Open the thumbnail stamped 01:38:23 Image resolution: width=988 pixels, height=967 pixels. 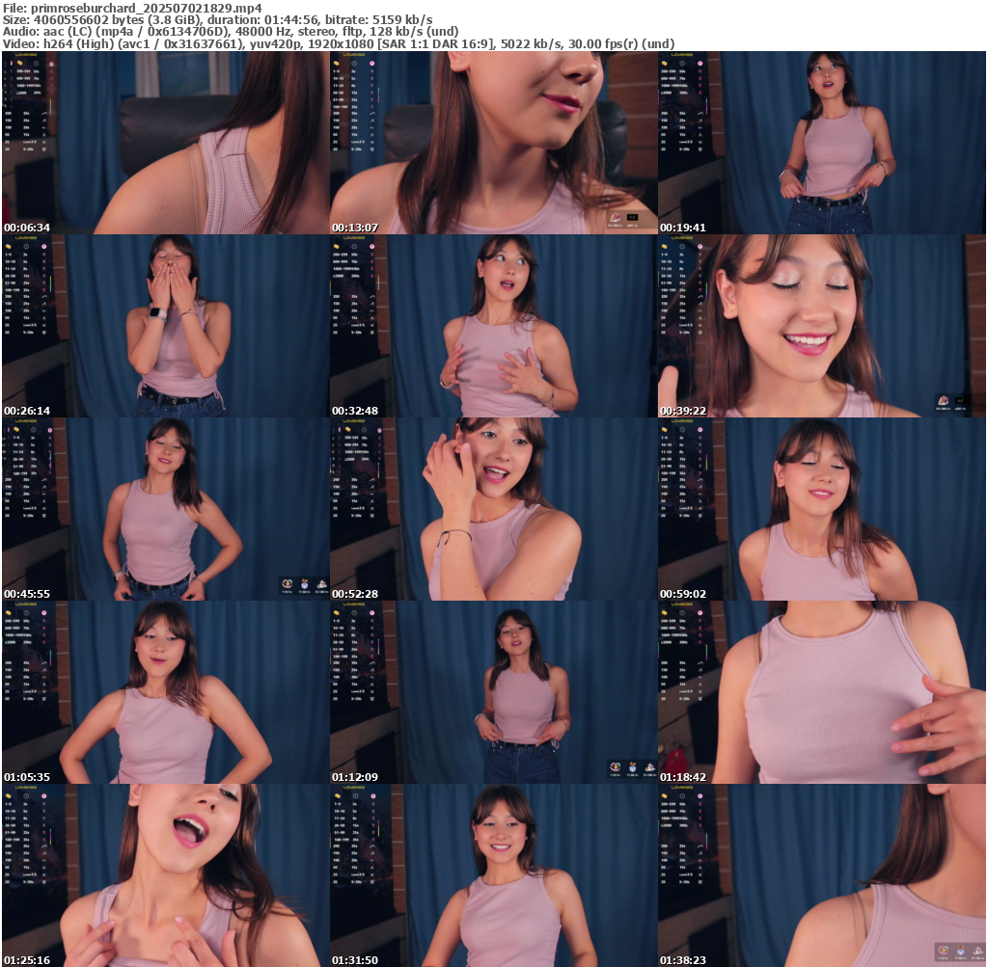click(x=822, y=875)
